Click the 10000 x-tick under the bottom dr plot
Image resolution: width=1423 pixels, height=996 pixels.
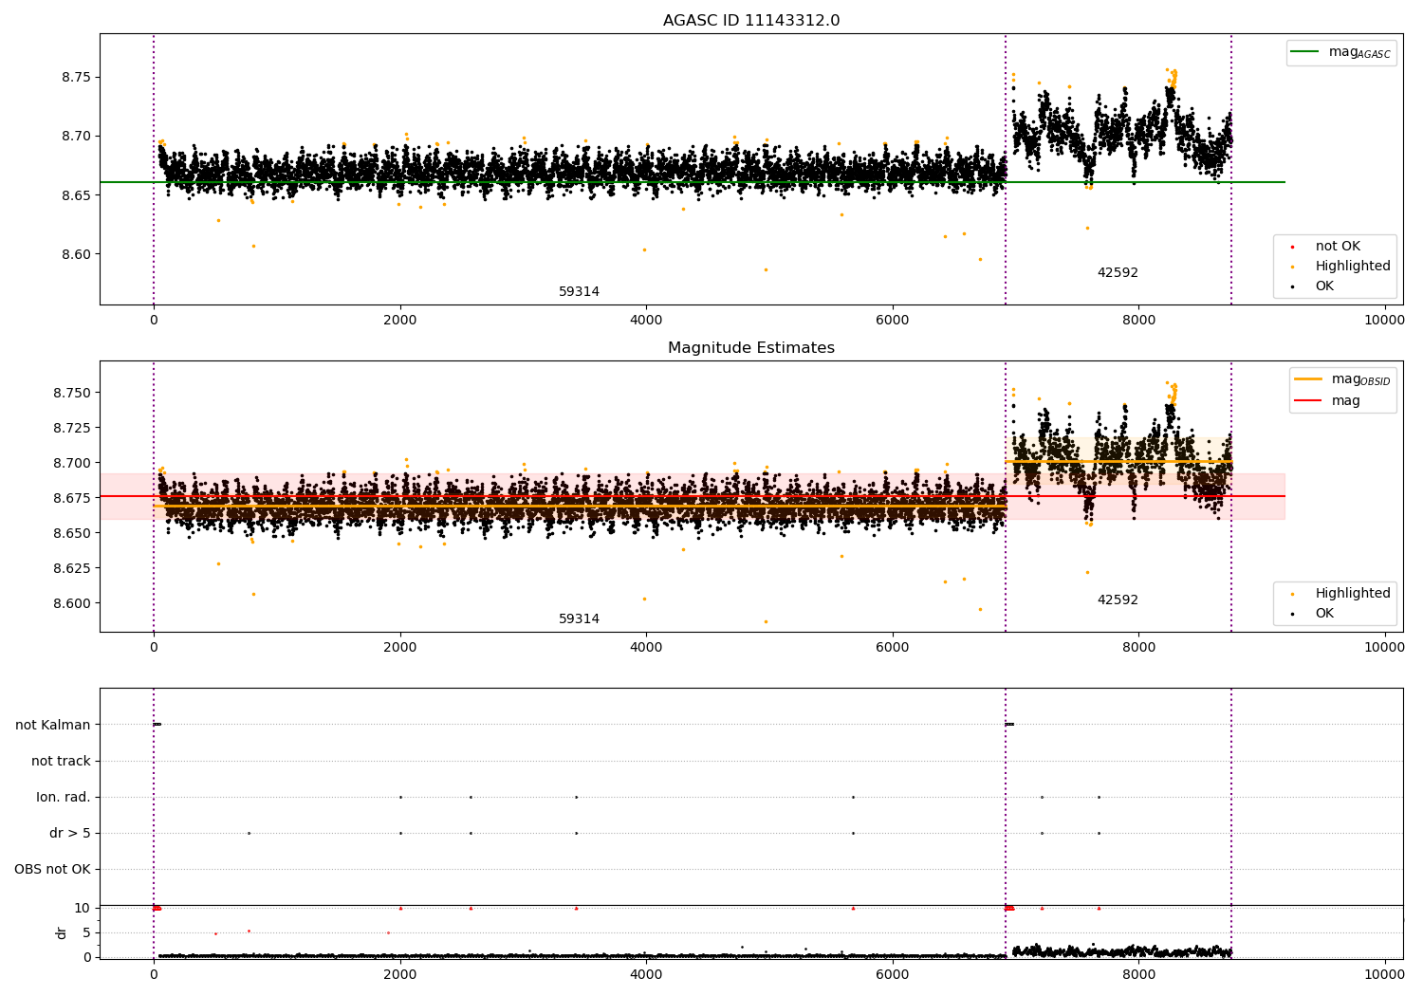(x=1384, y=975)
